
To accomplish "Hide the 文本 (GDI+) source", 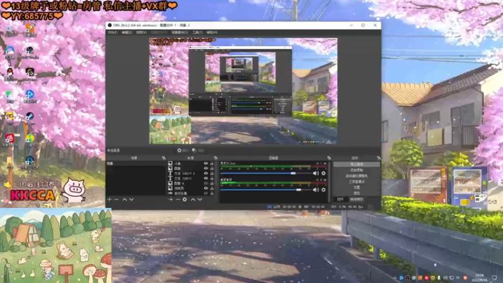I will 206,179.
